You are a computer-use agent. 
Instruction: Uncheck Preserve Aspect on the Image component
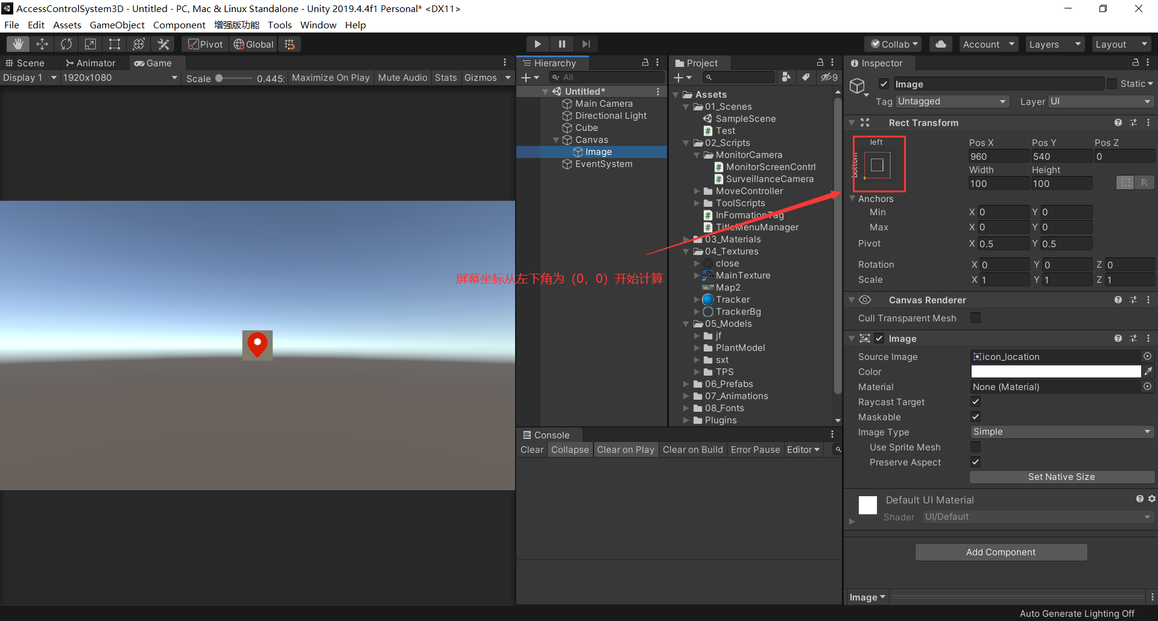(x=975, y=462)
